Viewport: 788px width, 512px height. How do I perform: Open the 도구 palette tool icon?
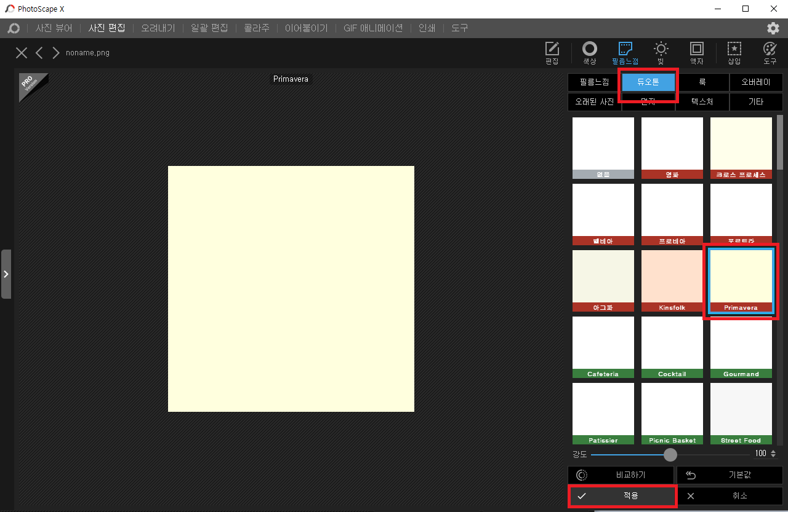tap(770, 53)
